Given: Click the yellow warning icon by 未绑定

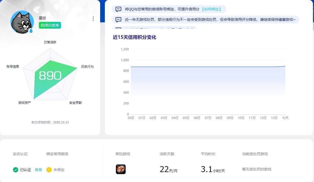Looking at the screenshot, I should (x=49, y=170).
